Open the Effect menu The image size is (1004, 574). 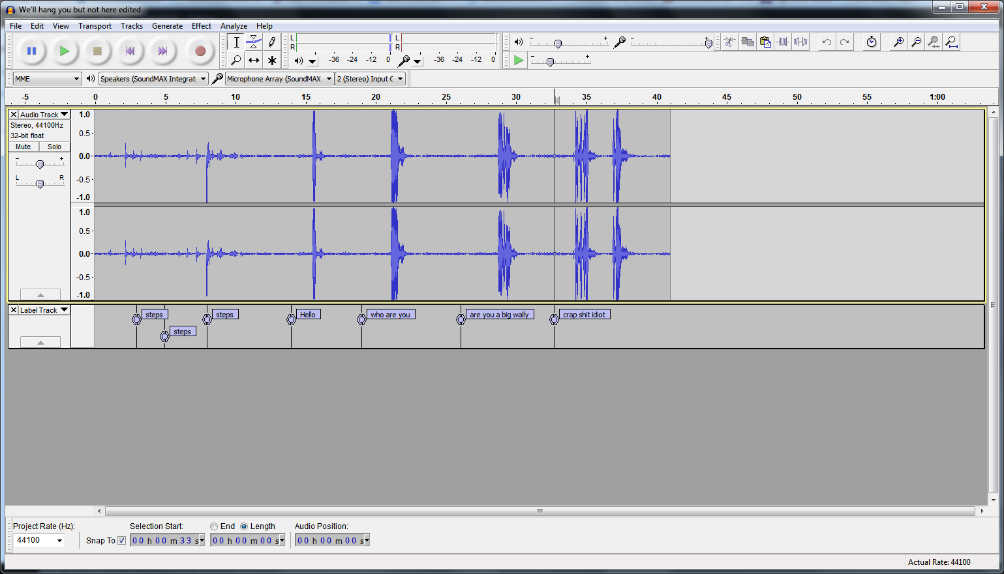pyautogui.click(x=201, y=26)
